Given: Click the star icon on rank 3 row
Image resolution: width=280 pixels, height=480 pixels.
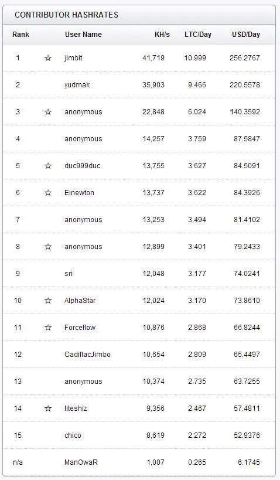Looking at the screenshot, I should (48, 112).
